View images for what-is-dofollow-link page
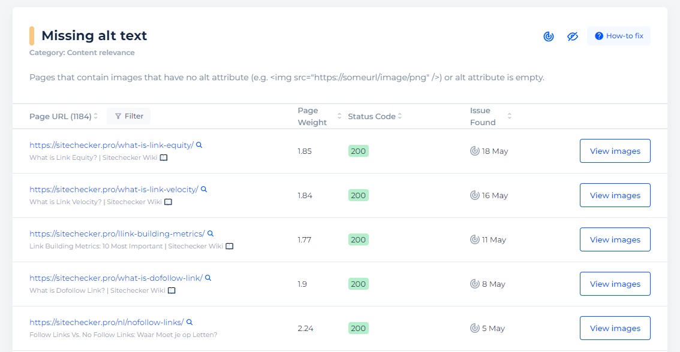680x352 pixels. [x=615, y=284]
